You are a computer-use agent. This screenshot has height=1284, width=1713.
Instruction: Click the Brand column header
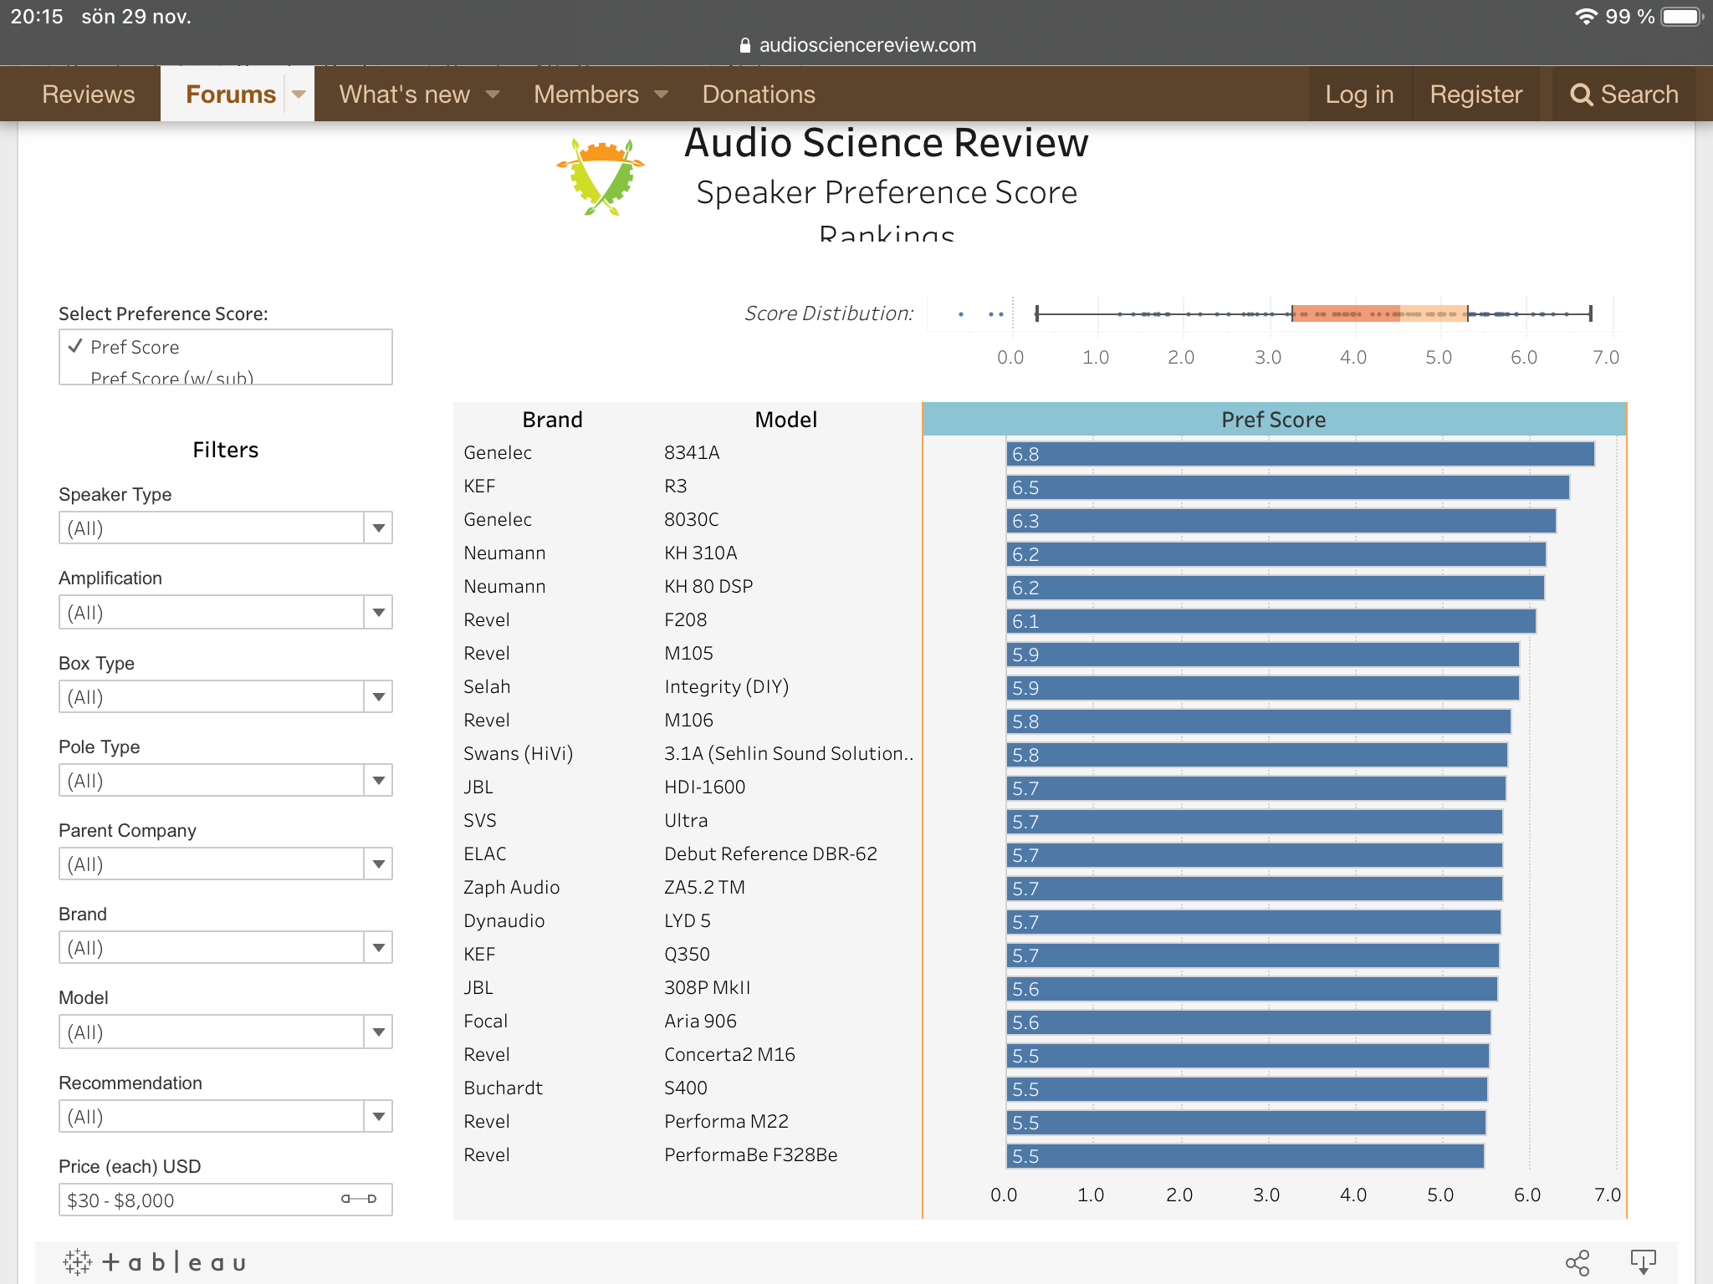(552, 420)
